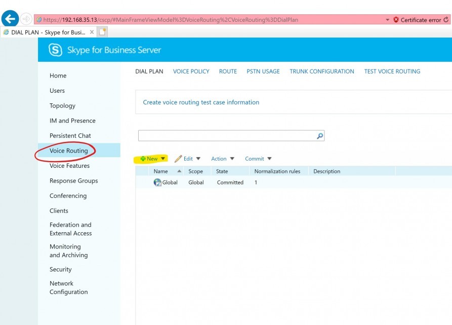Open Response Groups section
452x325 pixels.
tap(73, 181)
